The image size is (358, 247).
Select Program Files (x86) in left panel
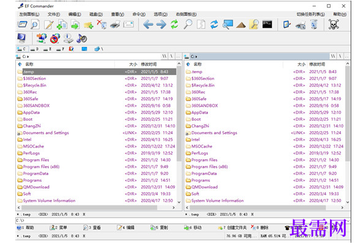tap(41, 166)
